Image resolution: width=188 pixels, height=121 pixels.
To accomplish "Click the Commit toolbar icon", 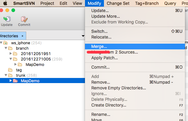I will 24,19.
